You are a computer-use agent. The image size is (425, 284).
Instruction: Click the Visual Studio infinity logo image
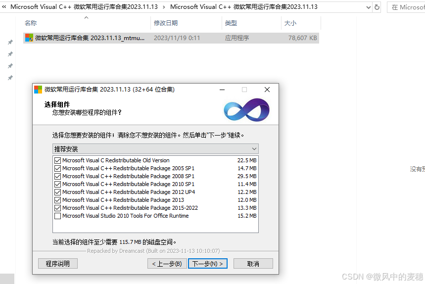click(x=246, y=110)
